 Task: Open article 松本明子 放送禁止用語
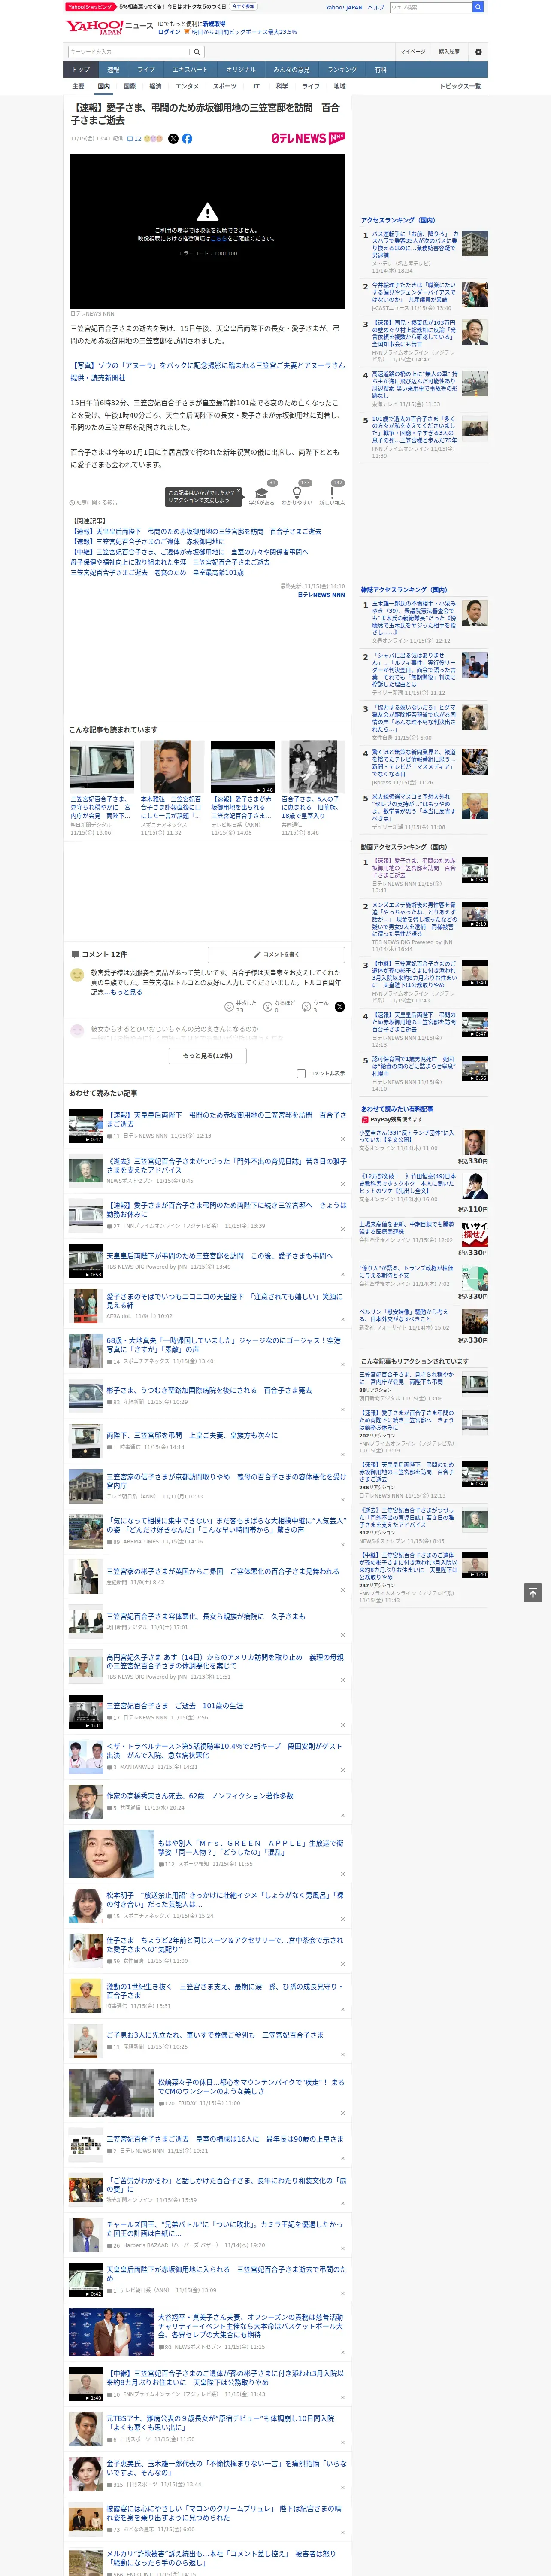[x=225, y=1899]
